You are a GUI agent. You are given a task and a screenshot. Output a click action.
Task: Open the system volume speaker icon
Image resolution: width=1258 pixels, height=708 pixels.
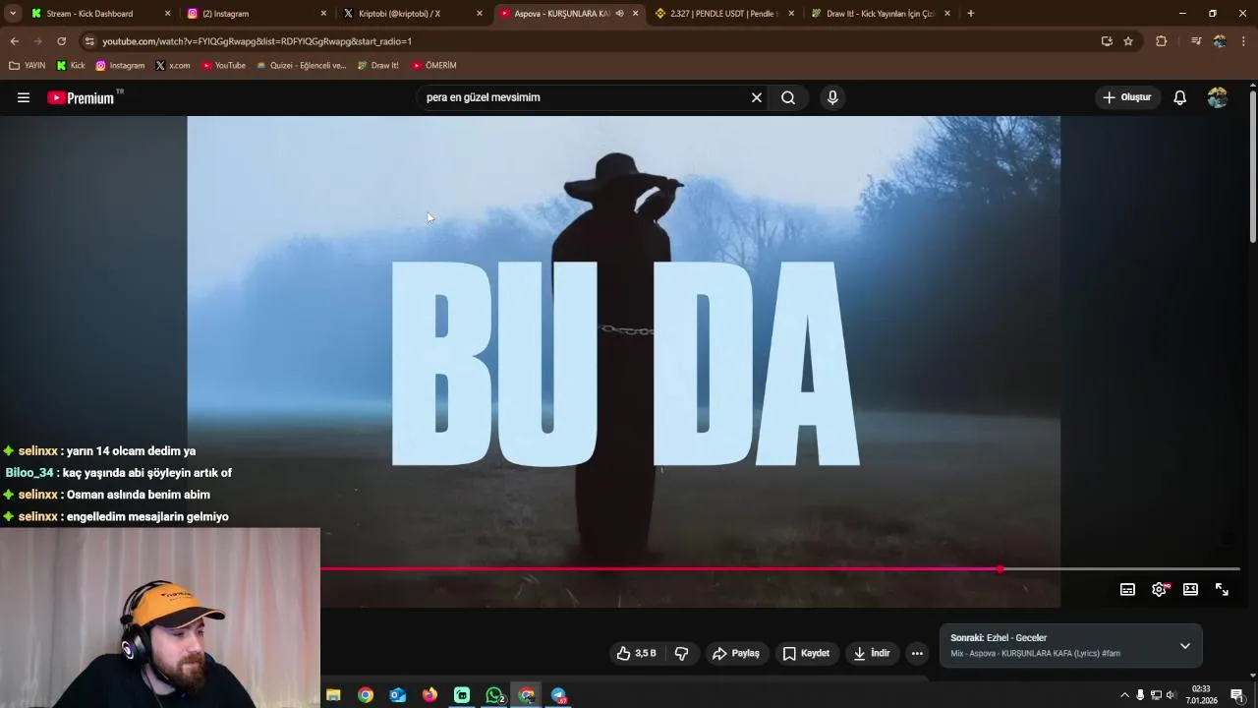point(1171,695)
